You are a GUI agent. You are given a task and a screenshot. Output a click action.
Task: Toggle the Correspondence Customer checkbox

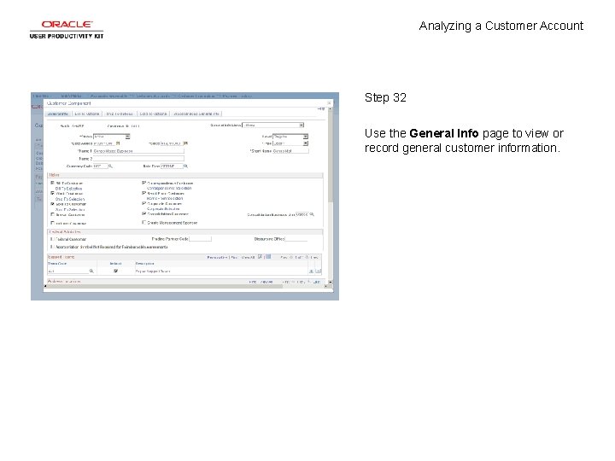[x=144, y=183]
